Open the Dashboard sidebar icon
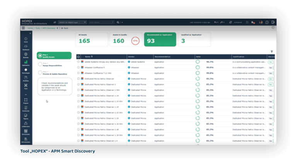297x166 pixels. point(26,47)
